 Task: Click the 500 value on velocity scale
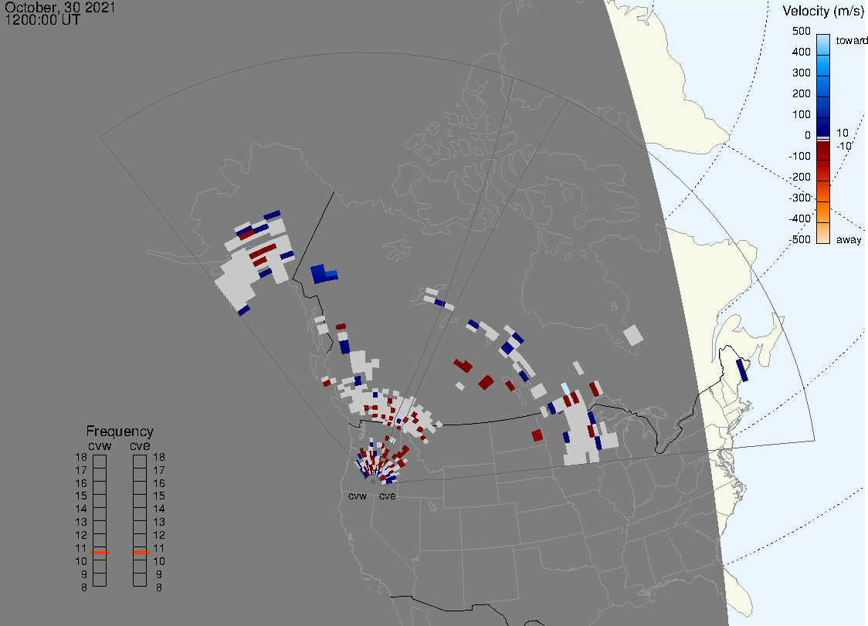coord(801,31)
